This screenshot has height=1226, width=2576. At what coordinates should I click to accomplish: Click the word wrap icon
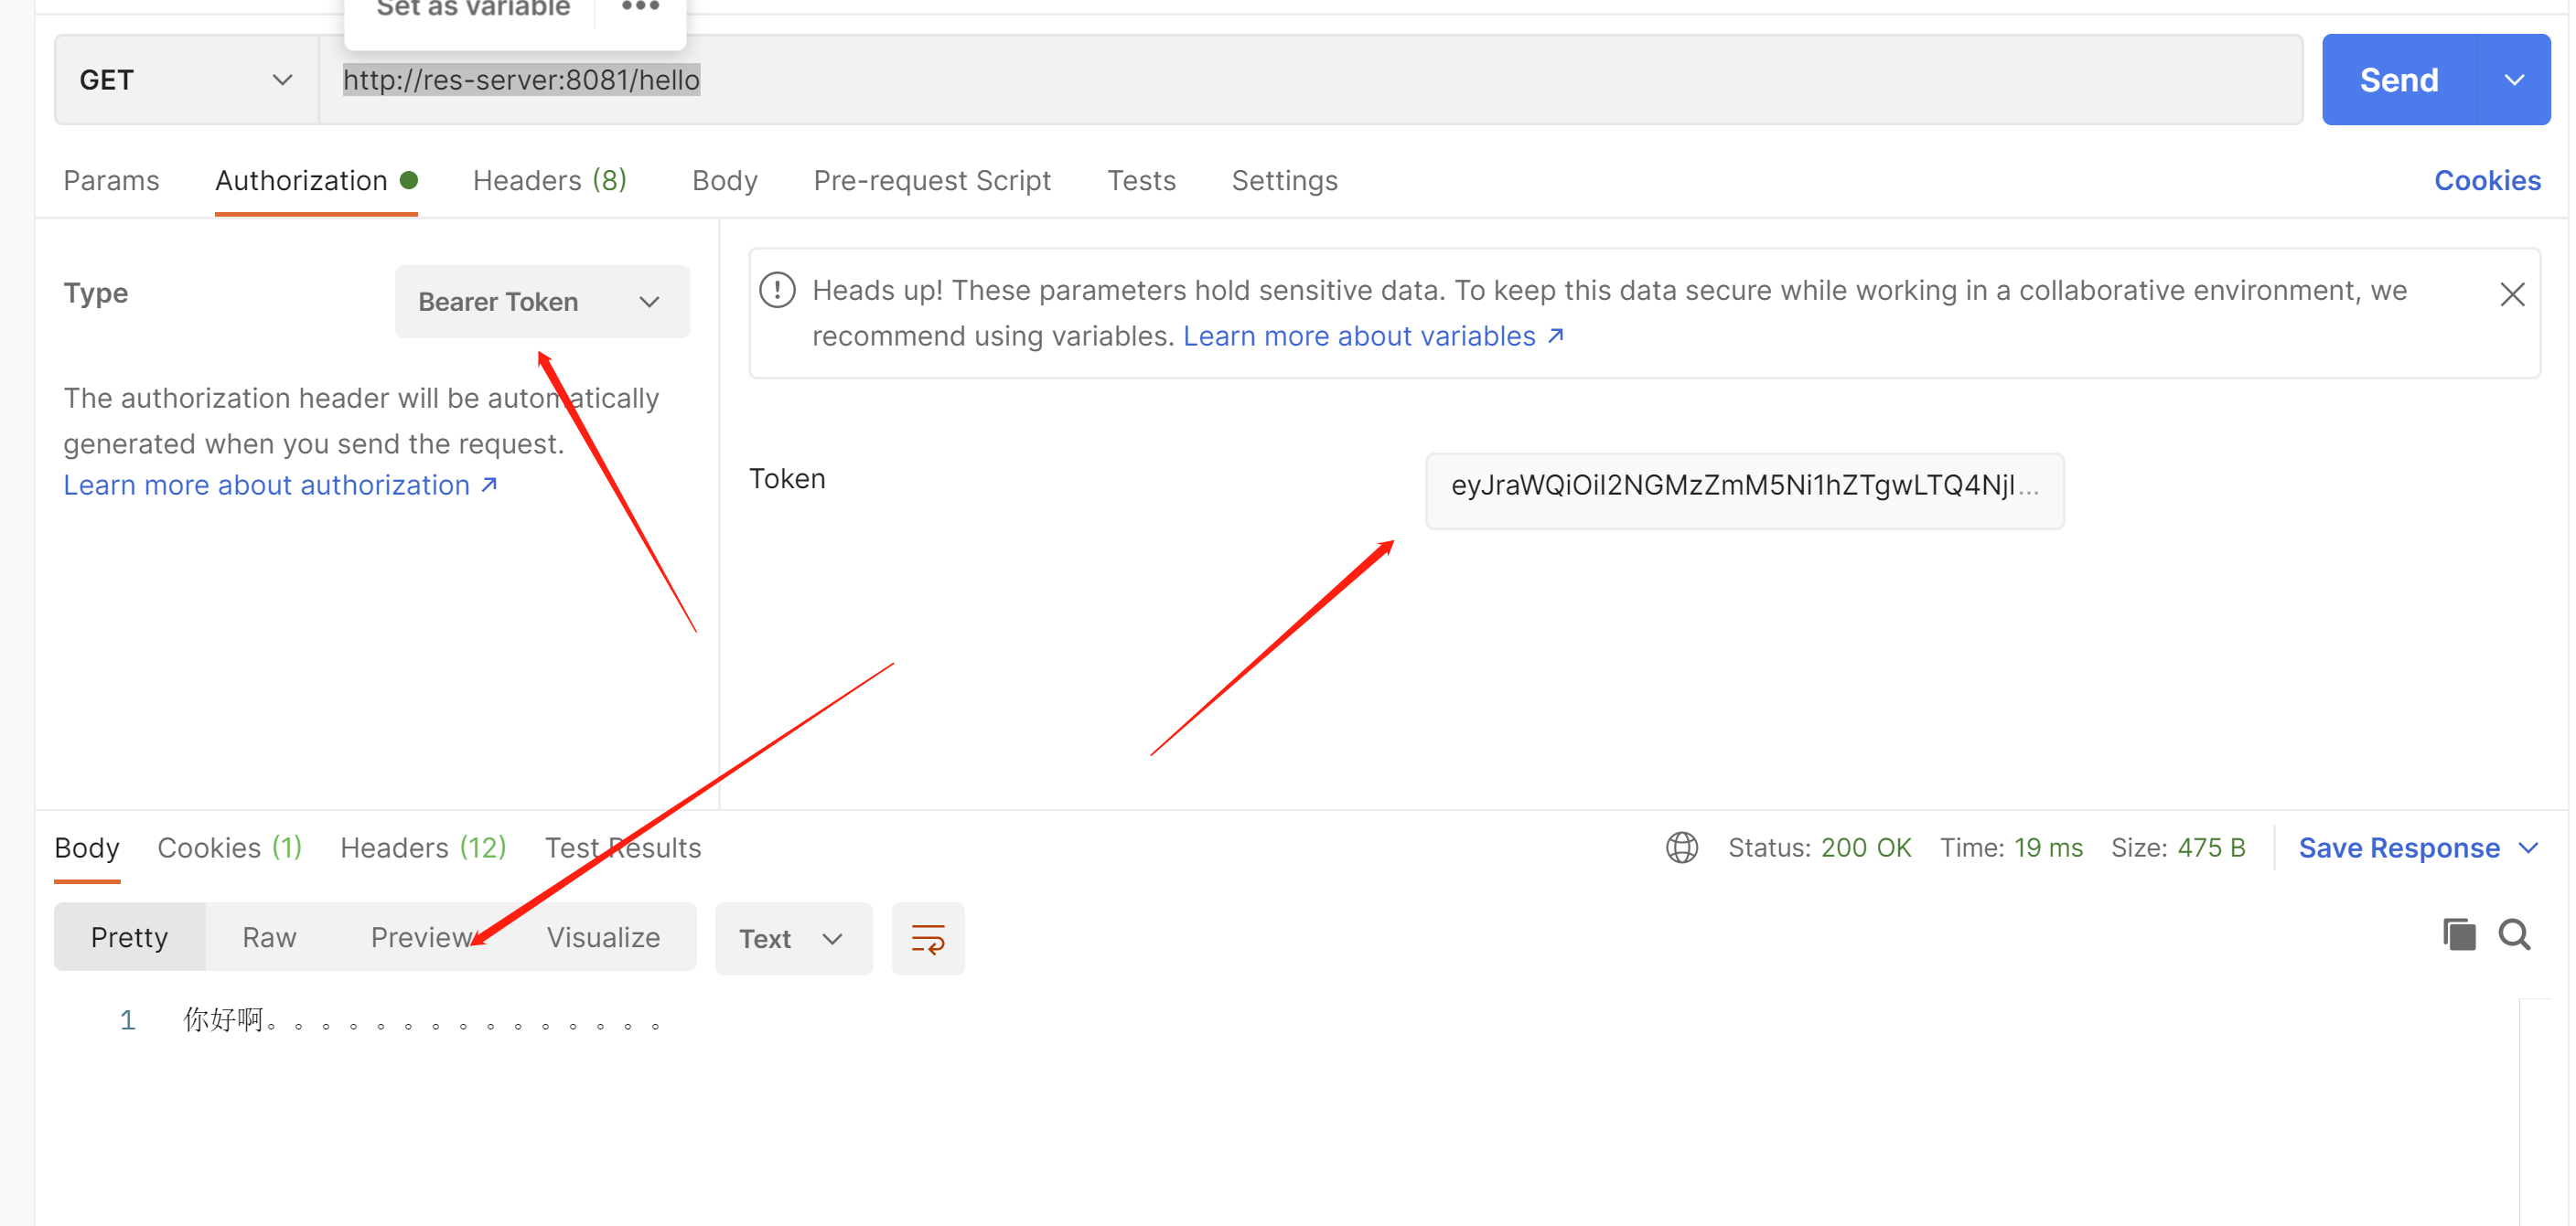(927, 938)
